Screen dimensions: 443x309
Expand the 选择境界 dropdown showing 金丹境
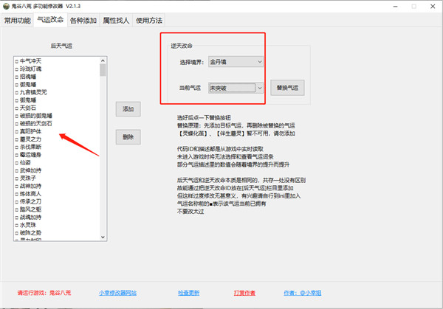pyautogui.click(x=236, y=63)
